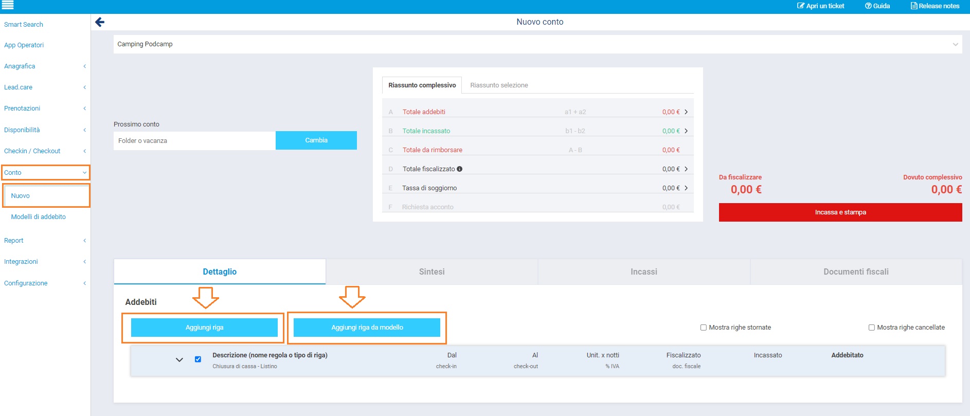Click the Apri un ticket link
This screenshot has height=416, width=970.
pyautogui.click(x=821, y=6)
